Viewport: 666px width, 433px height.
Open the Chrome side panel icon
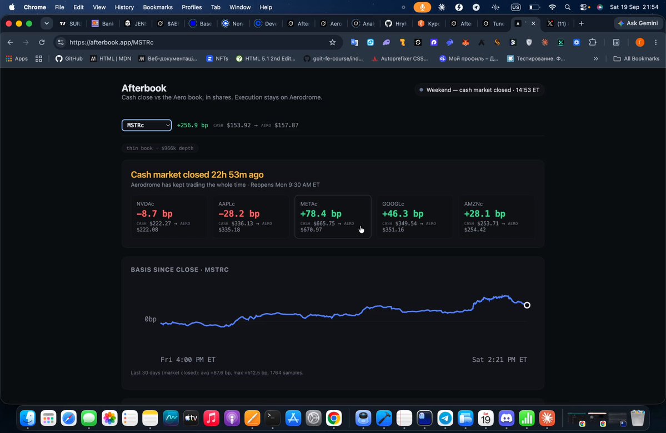pyautogui.click(x=617, y=42)
